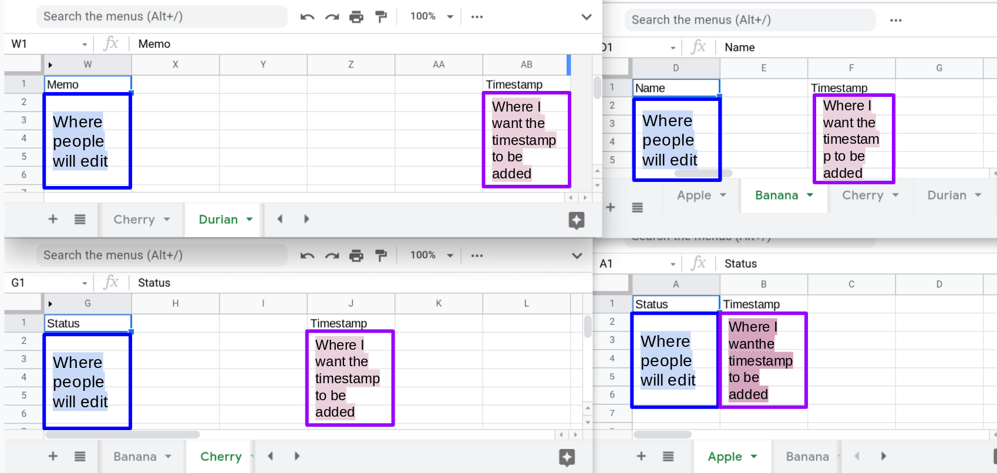This screenshot has height=473, width=997.
Task: Expand hidden columns arrow beside column G
Action: [50, 303]
